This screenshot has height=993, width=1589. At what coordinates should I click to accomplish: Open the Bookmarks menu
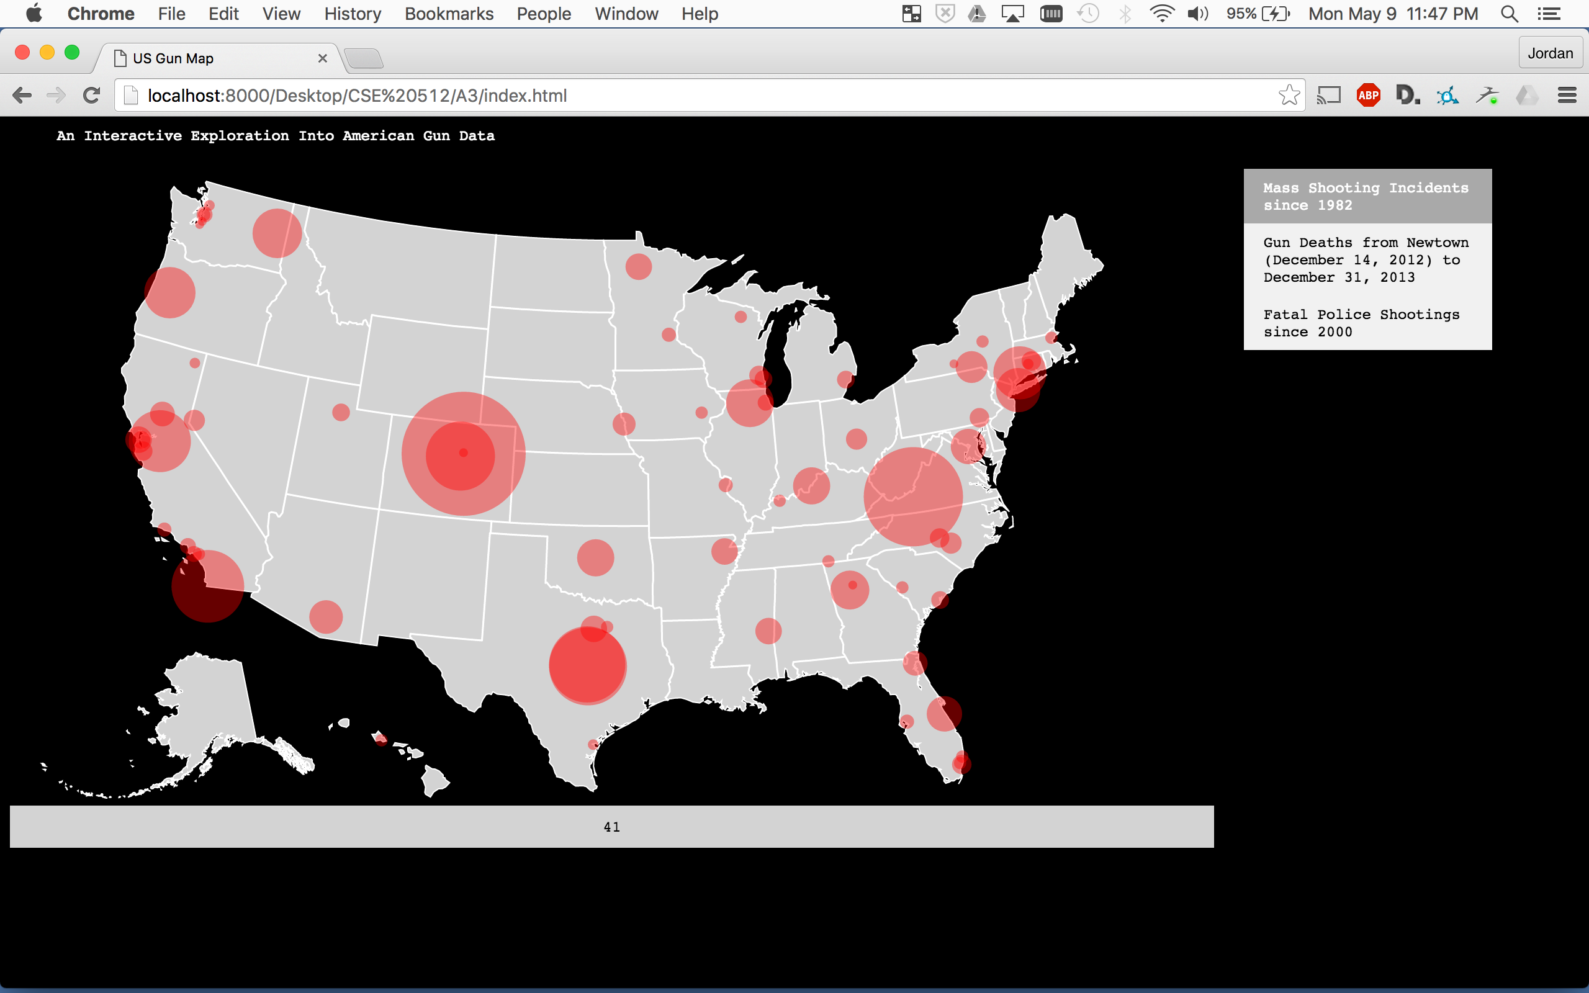coord(449,14)
